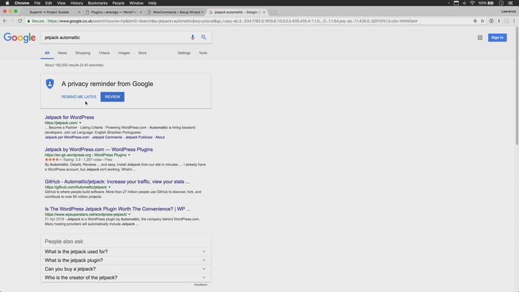Image resolution: width=519 pixels, height=292 pixels.
Task: Click the REMIND ME LATER link
Action: tap(79, 97)
